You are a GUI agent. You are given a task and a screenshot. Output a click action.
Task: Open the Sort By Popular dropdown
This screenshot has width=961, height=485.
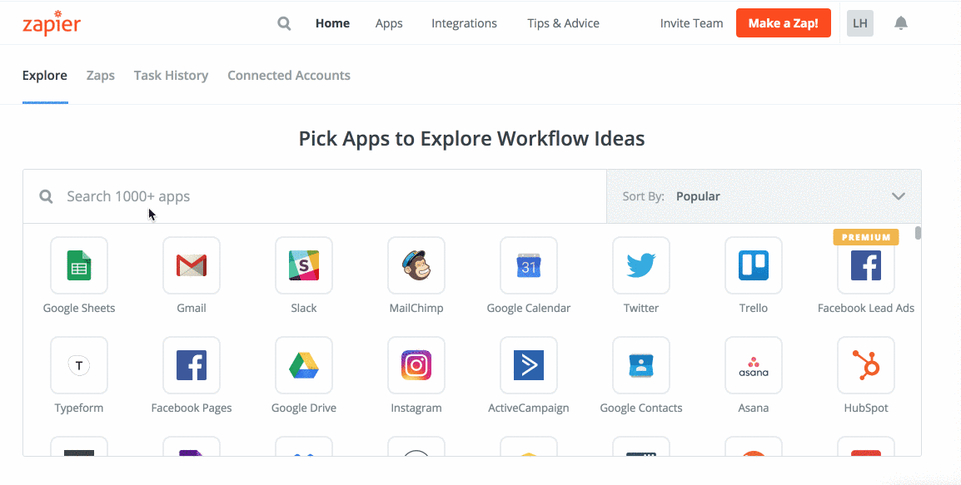pyautogui.click(x=764, y=196)
